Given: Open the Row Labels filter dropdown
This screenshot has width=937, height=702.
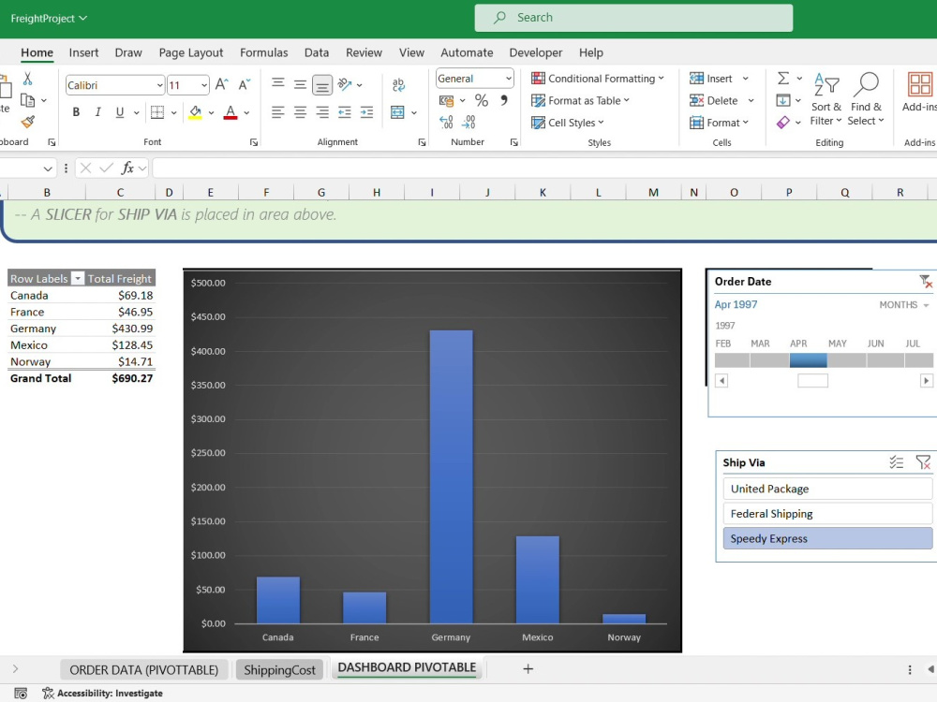Looking at the screenshot, I should pyautogui.click(x=77, y=278).
